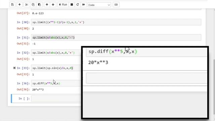Run the current cell
Image resolution: width=215 pixels, height=121 pixels.
(x=63, y=5)
